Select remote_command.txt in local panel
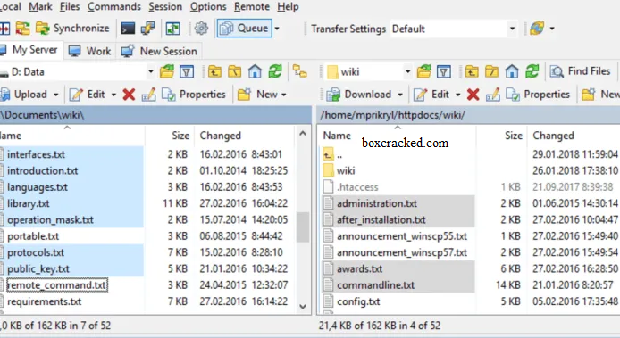620x338 pixels. coord(56,285)
